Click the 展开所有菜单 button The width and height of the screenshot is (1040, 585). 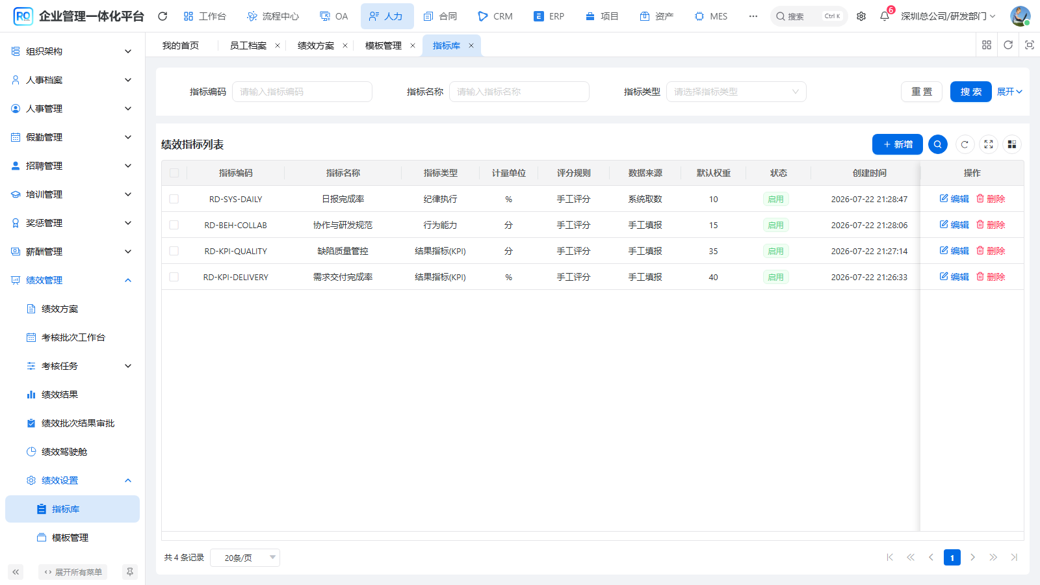pos(73,572)
